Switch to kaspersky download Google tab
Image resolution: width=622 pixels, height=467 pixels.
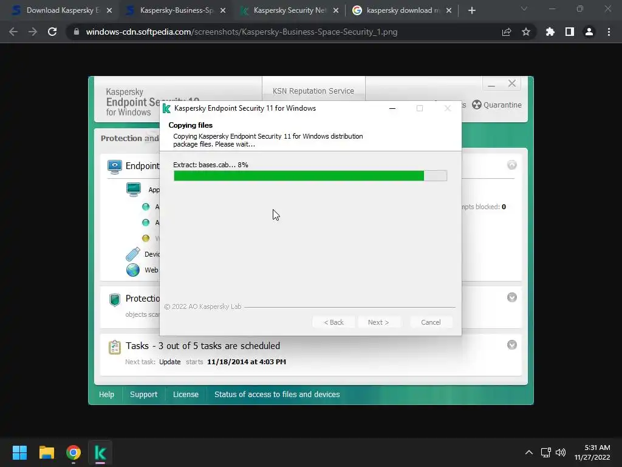[x=403, y=10]
